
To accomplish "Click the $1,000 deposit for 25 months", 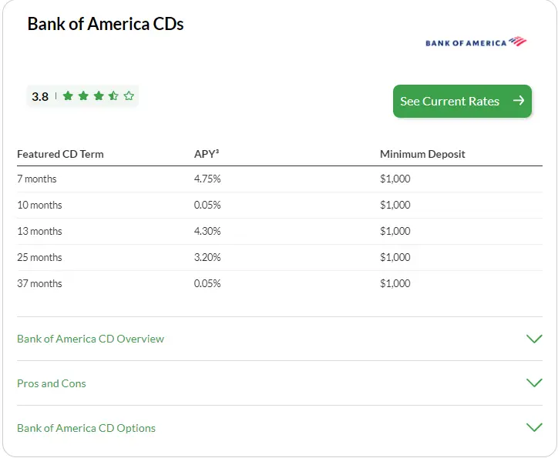I will point(395,257).
